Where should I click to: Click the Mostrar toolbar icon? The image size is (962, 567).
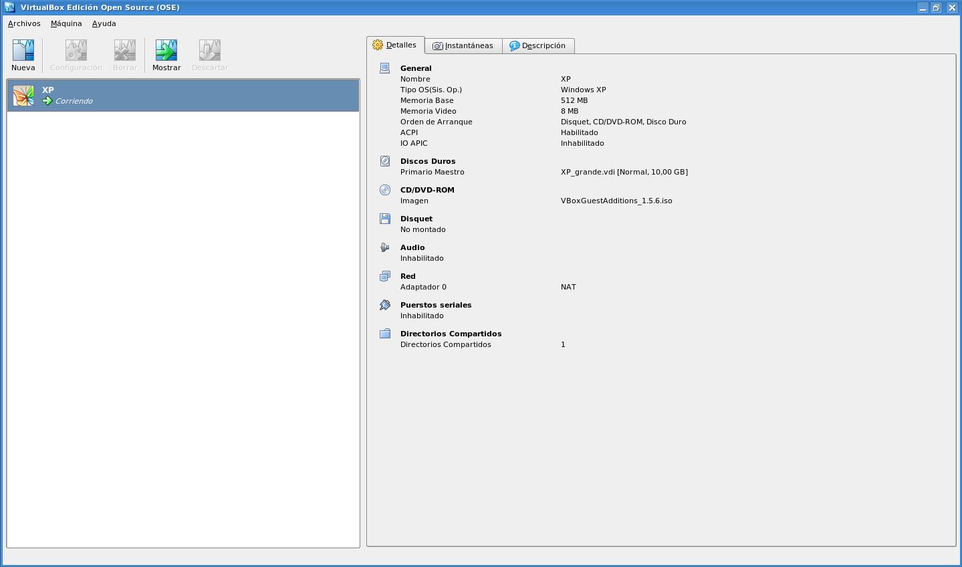click(x=166, y=50)
